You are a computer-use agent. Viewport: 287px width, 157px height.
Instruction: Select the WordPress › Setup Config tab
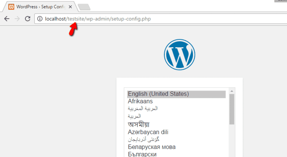[38, 7]
